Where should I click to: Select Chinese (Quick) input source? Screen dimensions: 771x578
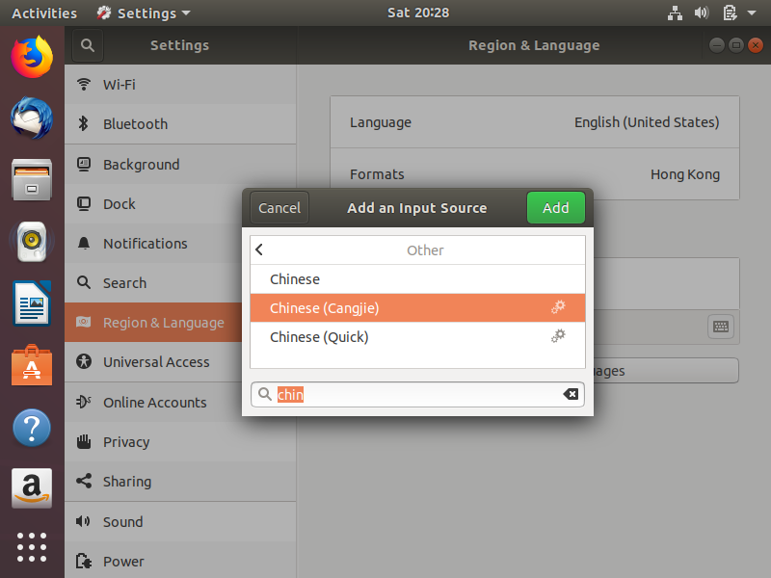(x=417, y=336)
